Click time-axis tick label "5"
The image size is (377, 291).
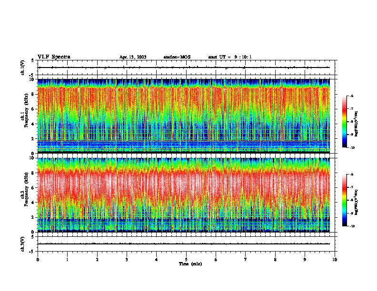186,260
